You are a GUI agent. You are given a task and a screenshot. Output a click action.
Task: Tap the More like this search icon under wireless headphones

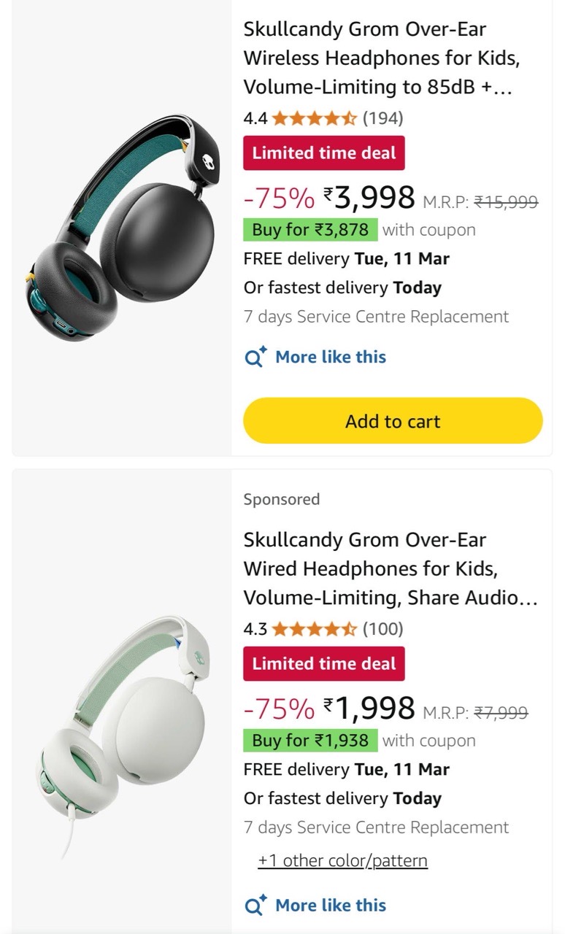point(255,358)
